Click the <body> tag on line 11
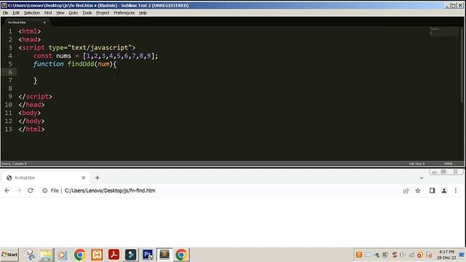Image resolution: width=466 pixels, height=262 pixels. (29, 113)
